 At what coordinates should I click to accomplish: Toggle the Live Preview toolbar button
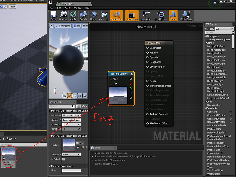[131, 16]
